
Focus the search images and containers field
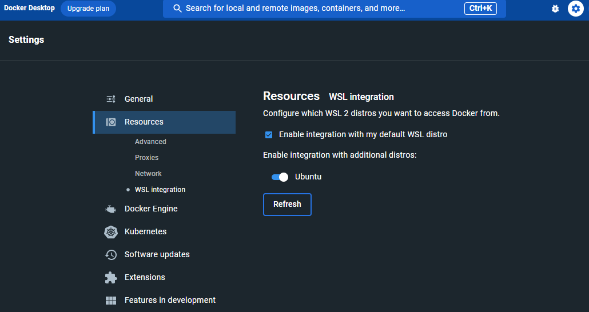click(335, 9)
